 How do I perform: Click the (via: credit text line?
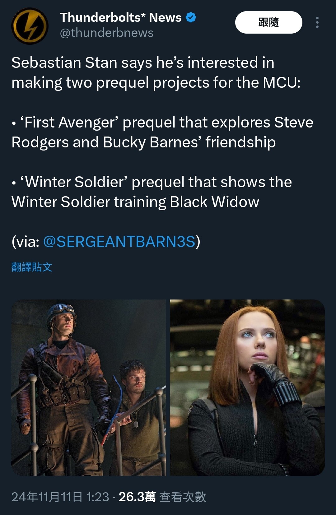(106, 242)
